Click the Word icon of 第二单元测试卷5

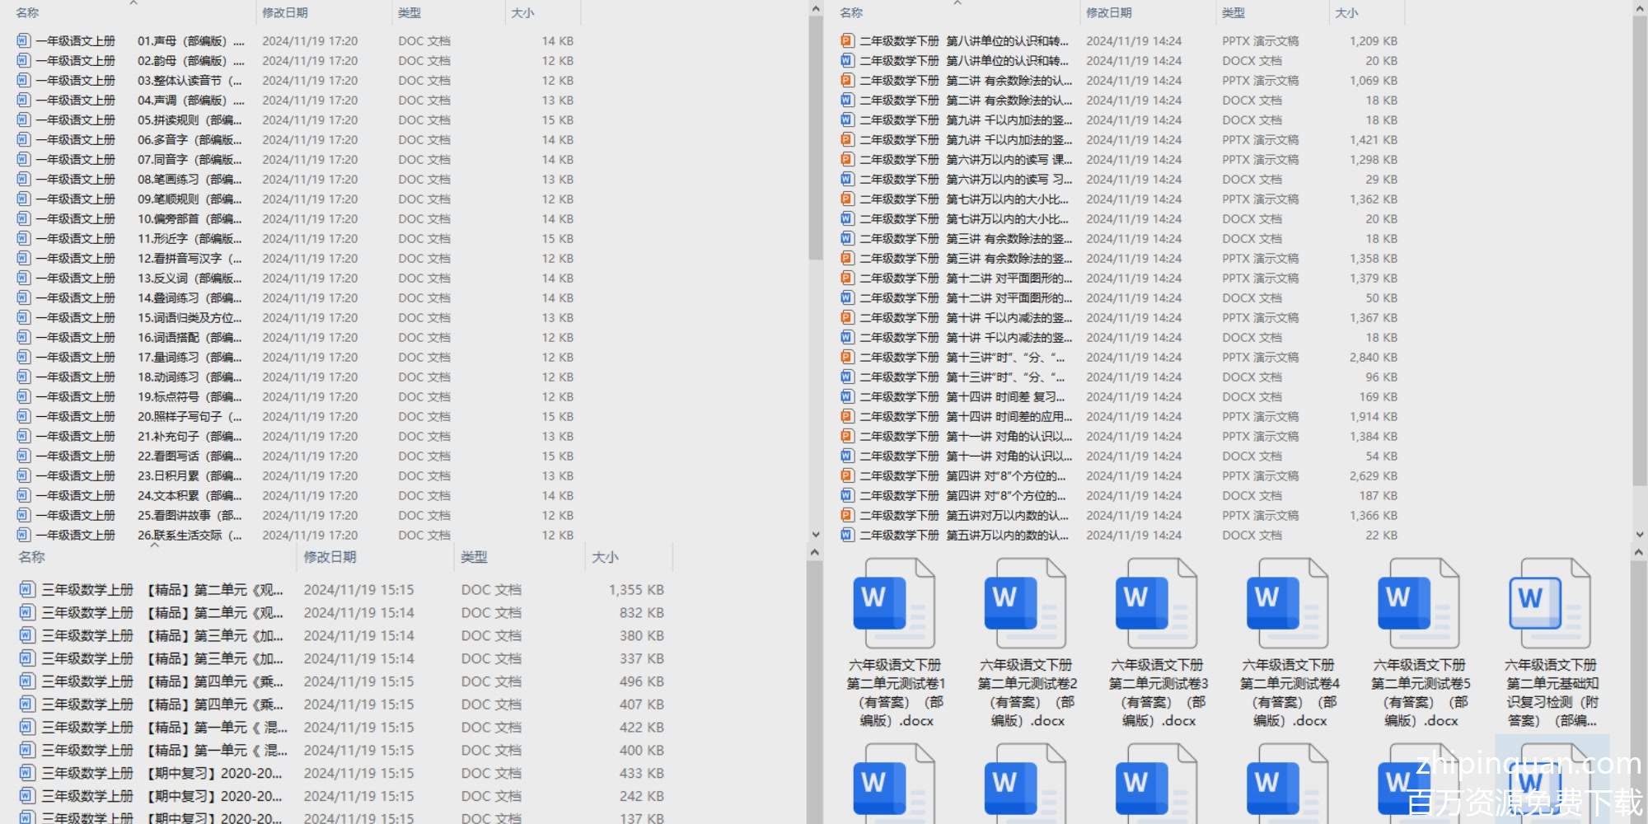(1420, 604)
